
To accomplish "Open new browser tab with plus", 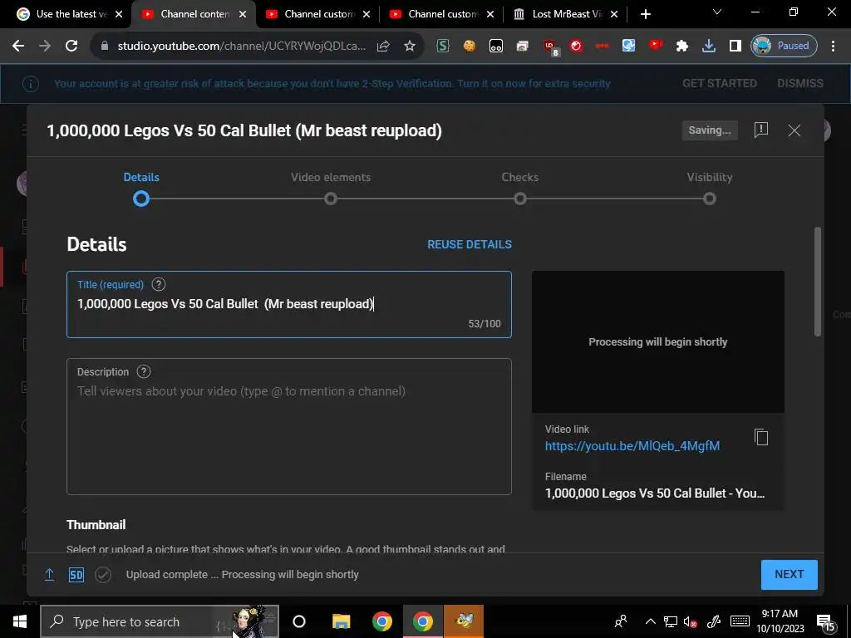I will click(645, 14).
